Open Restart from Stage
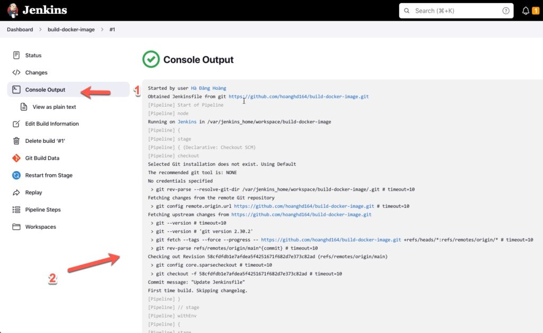This screenshot has height=333, width=543. (x=49, y=175)
